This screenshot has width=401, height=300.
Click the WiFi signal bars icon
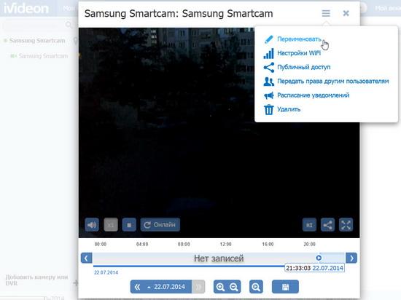pyautogui.click(x=269, y=54)
